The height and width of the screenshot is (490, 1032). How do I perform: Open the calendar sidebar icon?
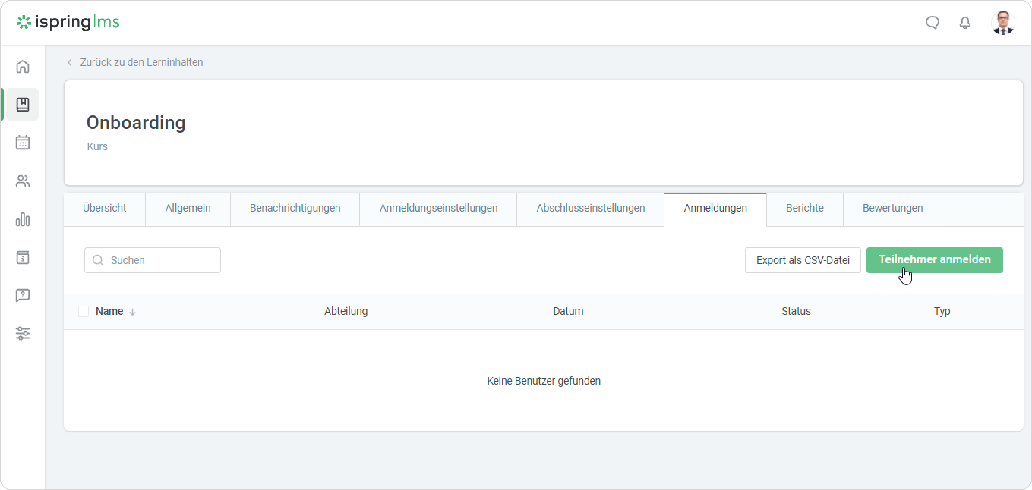click(x=23, y=142)
